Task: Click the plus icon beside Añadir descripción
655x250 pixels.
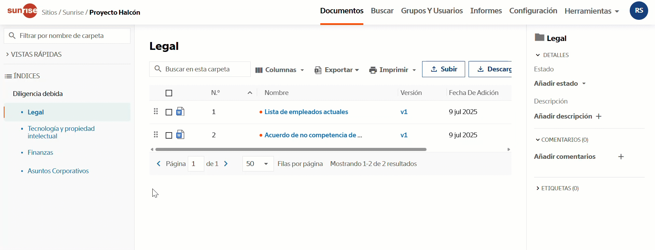Action: (599, 116)
